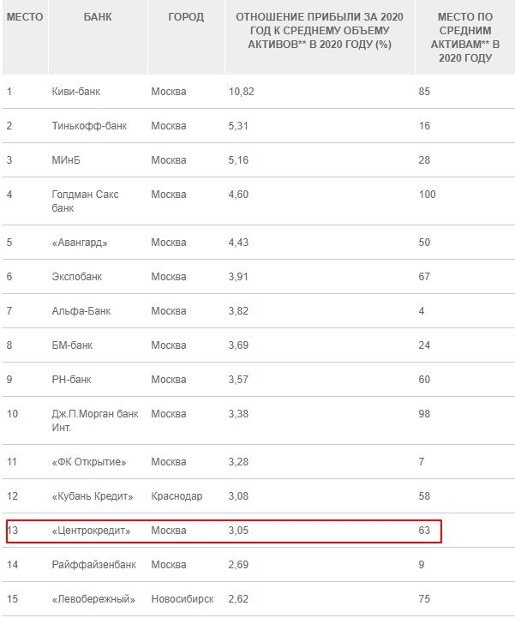Click the «Авангард» bank entry

[x=80, y=243]
